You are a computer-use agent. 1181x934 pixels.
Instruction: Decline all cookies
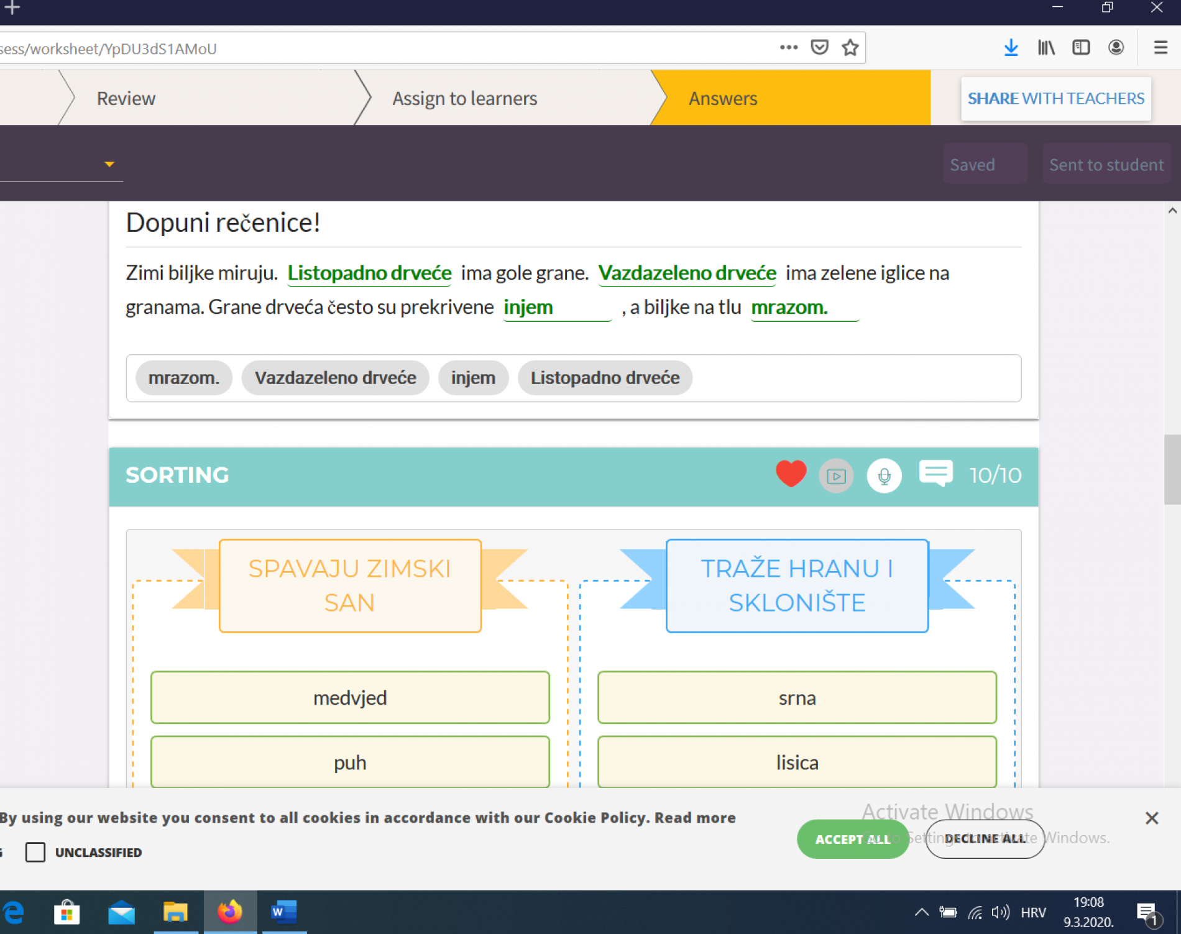click(985, 839)
